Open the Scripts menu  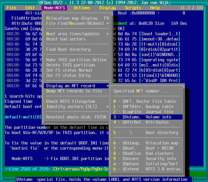coord(133,8)
